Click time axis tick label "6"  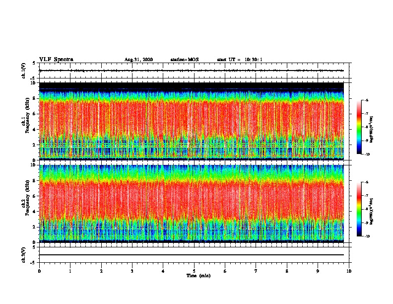pyautogui.click(x=225, y=271)
